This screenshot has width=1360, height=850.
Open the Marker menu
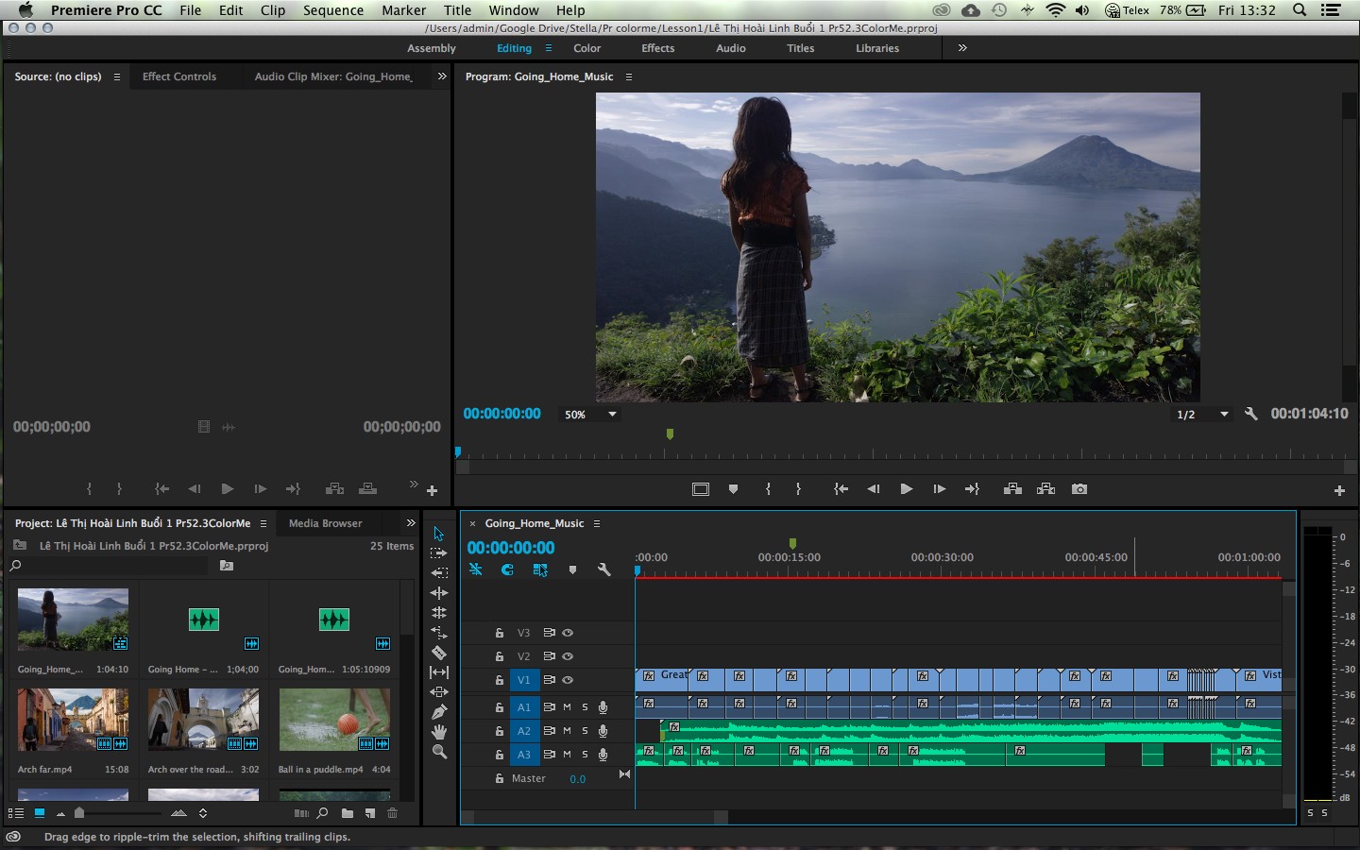404,10
